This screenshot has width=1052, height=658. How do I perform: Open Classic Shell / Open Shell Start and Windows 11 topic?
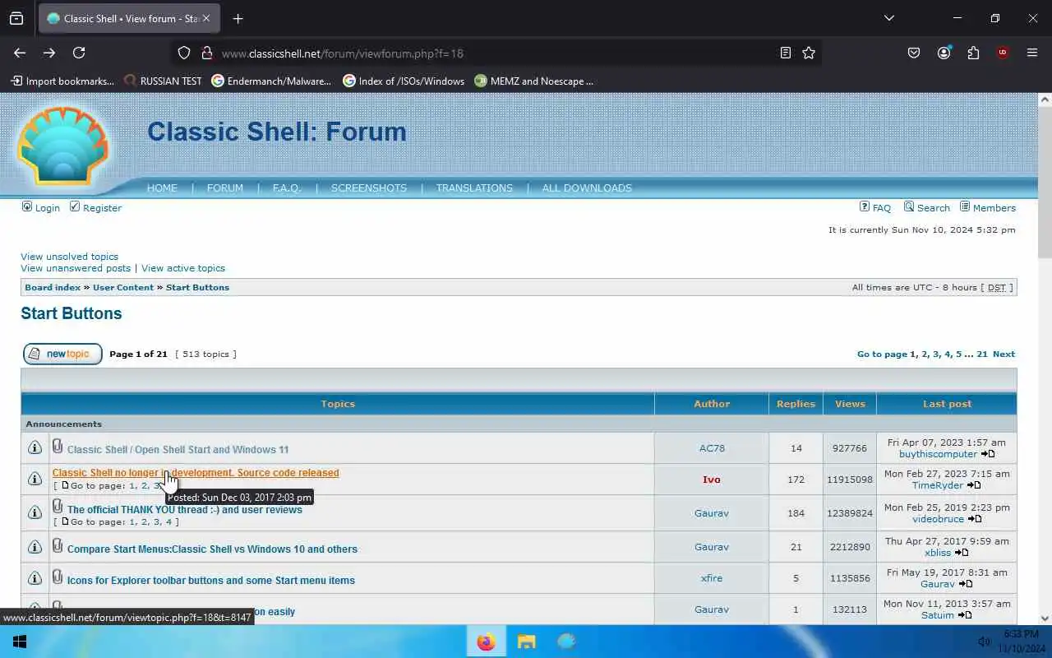point(178,450)
